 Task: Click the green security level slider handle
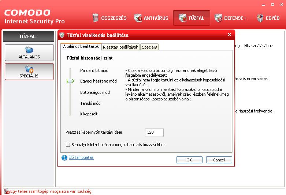coord(70,81)
